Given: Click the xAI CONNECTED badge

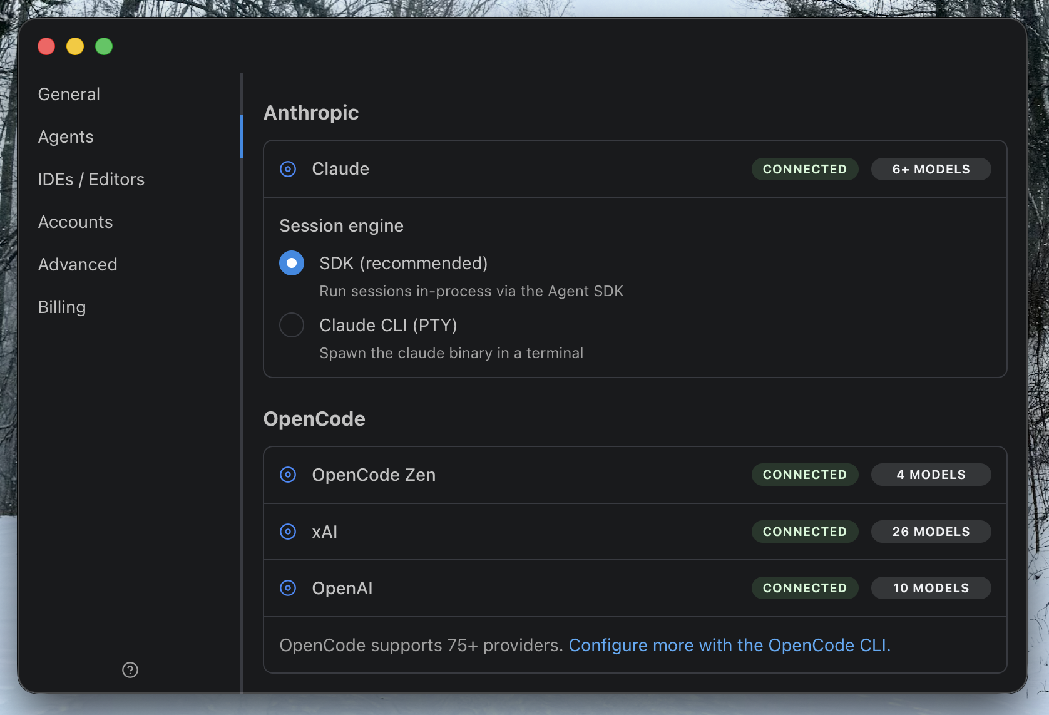Looking at the screenshot, I should click(805, 532).
